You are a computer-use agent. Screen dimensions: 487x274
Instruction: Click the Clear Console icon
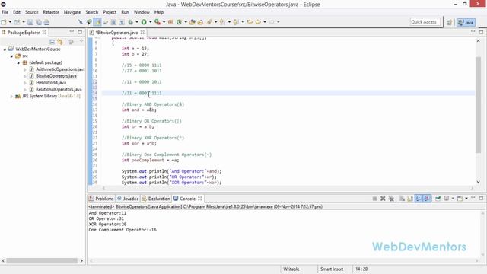pyautogui.click(x=403, y=199)
